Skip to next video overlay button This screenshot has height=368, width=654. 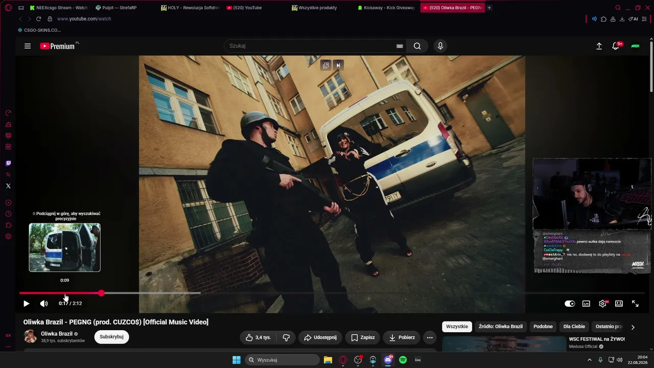[x=338, y=65]
